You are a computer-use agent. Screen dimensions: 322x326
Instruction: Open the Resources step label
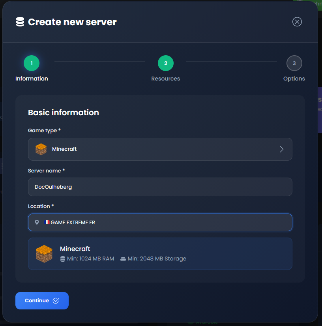click(x=166, y=79)
